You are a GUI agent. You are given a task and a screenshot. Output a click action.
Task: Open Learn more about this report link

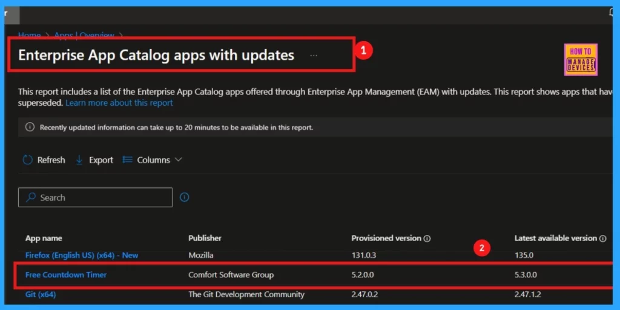(x=119, y=103)
